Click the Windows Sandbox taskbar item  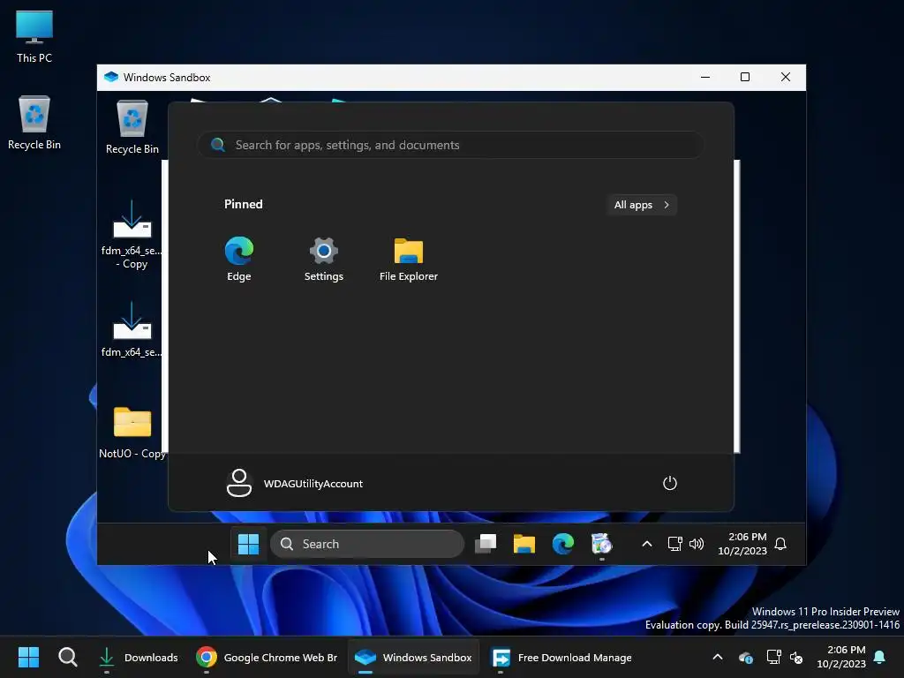[413, 657]
